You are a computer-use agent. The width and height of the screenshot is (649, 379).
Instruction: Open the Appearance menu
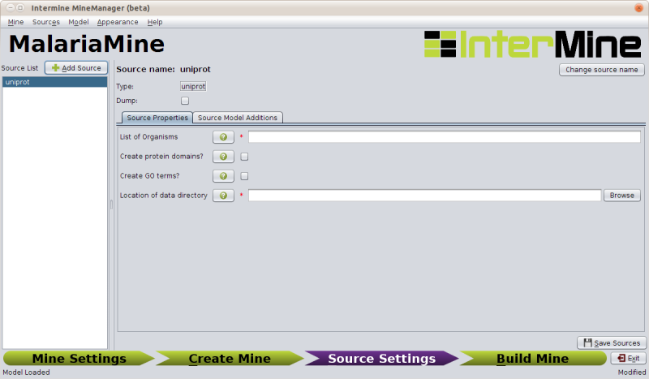(x=118, y=22)
